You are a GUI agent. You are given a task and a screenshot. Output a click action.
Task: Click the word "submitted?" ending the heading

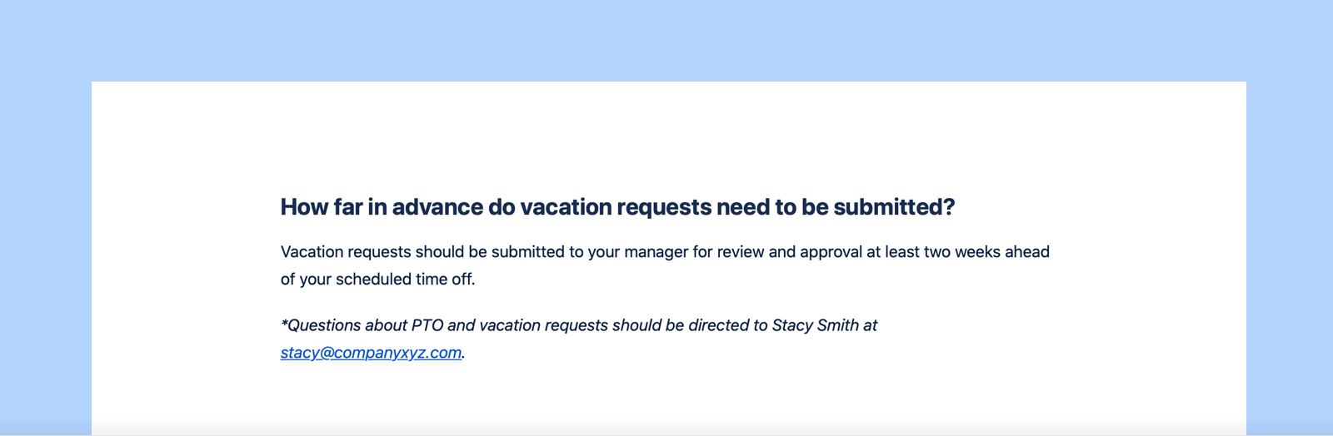894,207
